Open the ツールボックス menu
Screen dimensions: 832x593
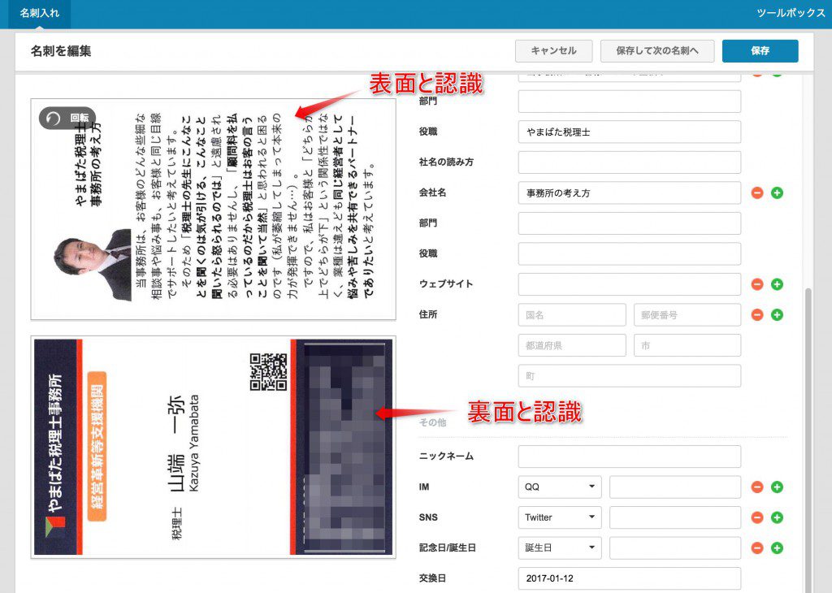pos(791,13)
